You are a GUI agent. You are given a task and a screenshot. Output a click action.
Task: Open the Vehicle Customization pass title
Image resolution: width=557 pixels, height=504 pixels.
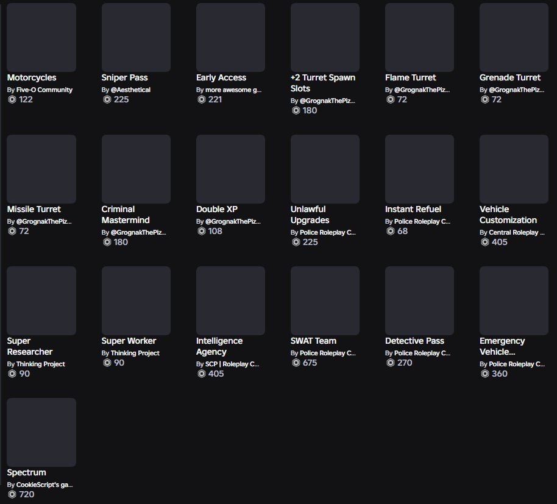pyautogui.click(x=508, y=215)
